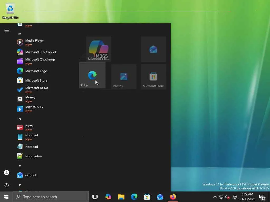The image size is (270, 202).
Task: Jump to letter M section header
Action: click(20, 34)
